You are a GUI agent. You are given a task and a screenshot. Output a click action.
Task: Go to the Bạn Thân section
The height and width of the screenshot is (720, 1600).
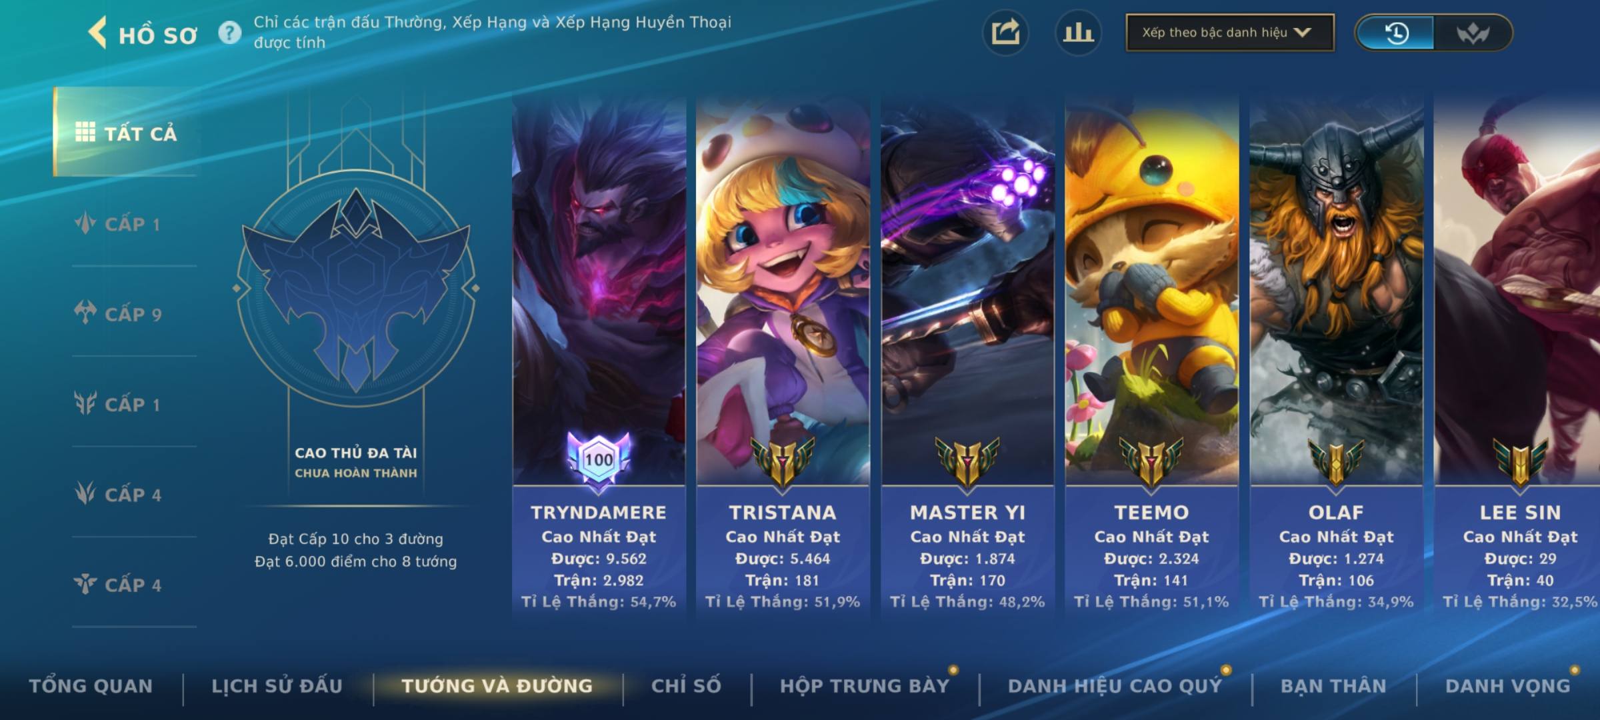pyautogui.click(x=1333, y=686)
